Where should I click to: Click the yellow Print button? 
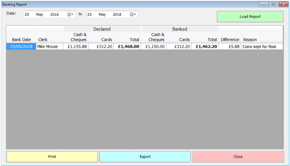coord(52,157)
